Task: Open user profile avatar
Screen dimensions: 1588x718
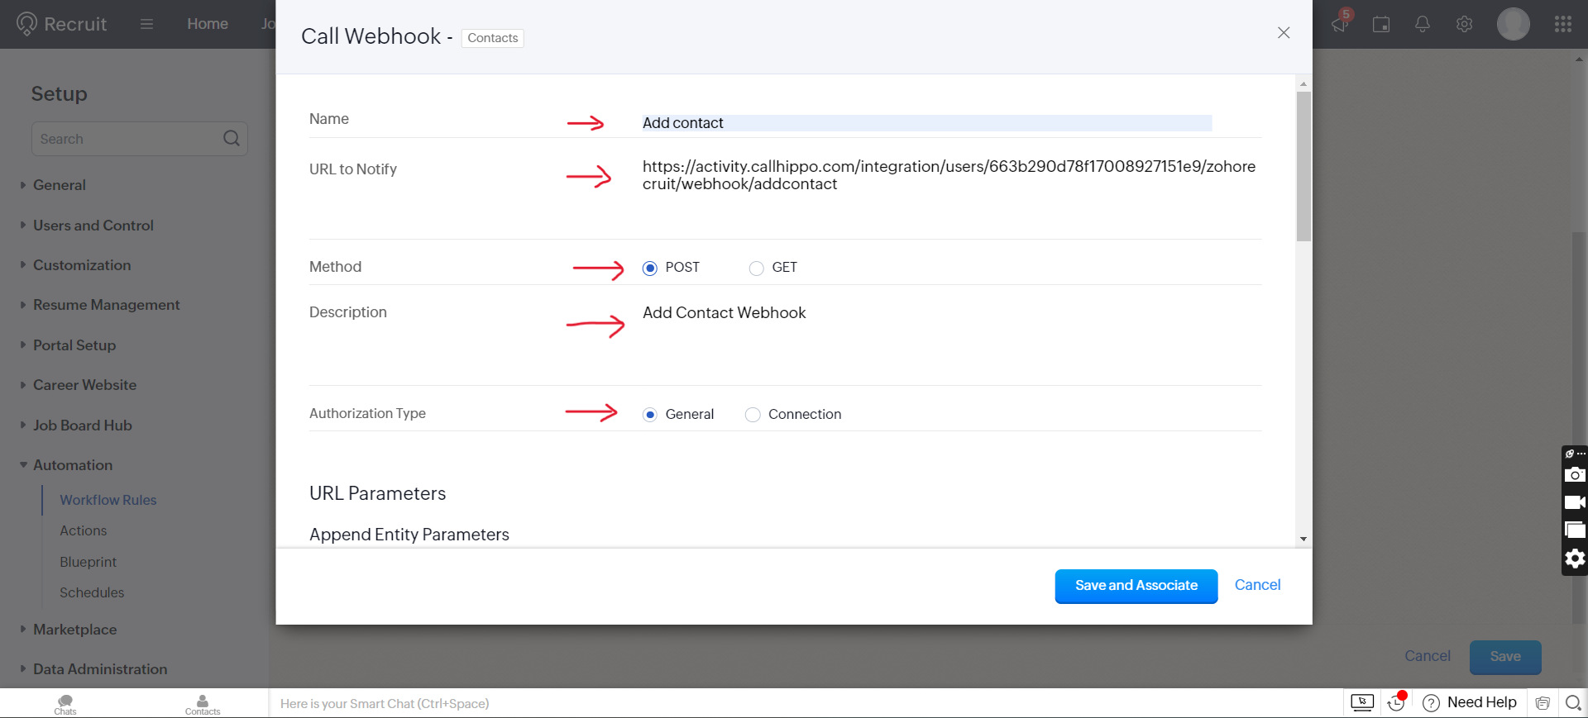Action: 1514,24
